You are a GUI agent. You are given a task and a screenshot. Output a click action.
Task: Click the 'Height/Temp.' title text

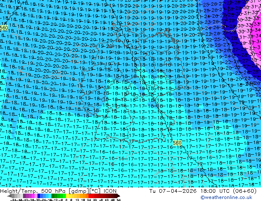(19, 191)
